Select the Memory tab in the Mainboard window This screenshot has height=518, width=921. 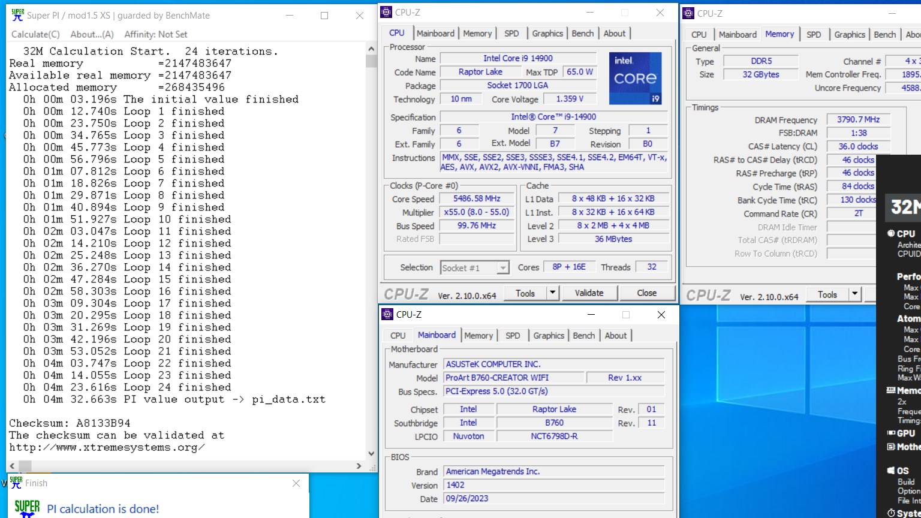click(x=478, y=336)
